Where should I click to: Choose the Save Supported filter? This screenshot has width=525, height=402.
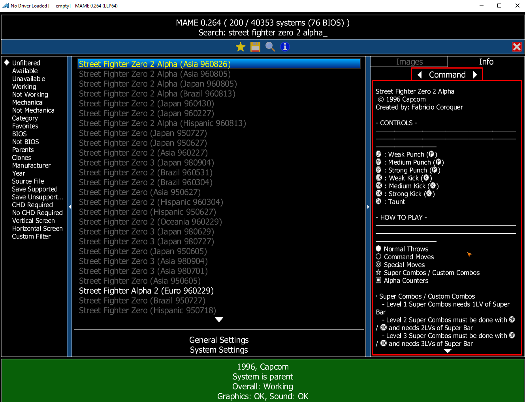pyautogui.click(x=35, y=189)
